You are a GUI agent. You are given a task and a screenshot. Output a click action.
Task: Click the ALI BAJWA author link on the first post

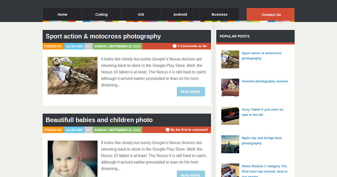pos(74,46)
